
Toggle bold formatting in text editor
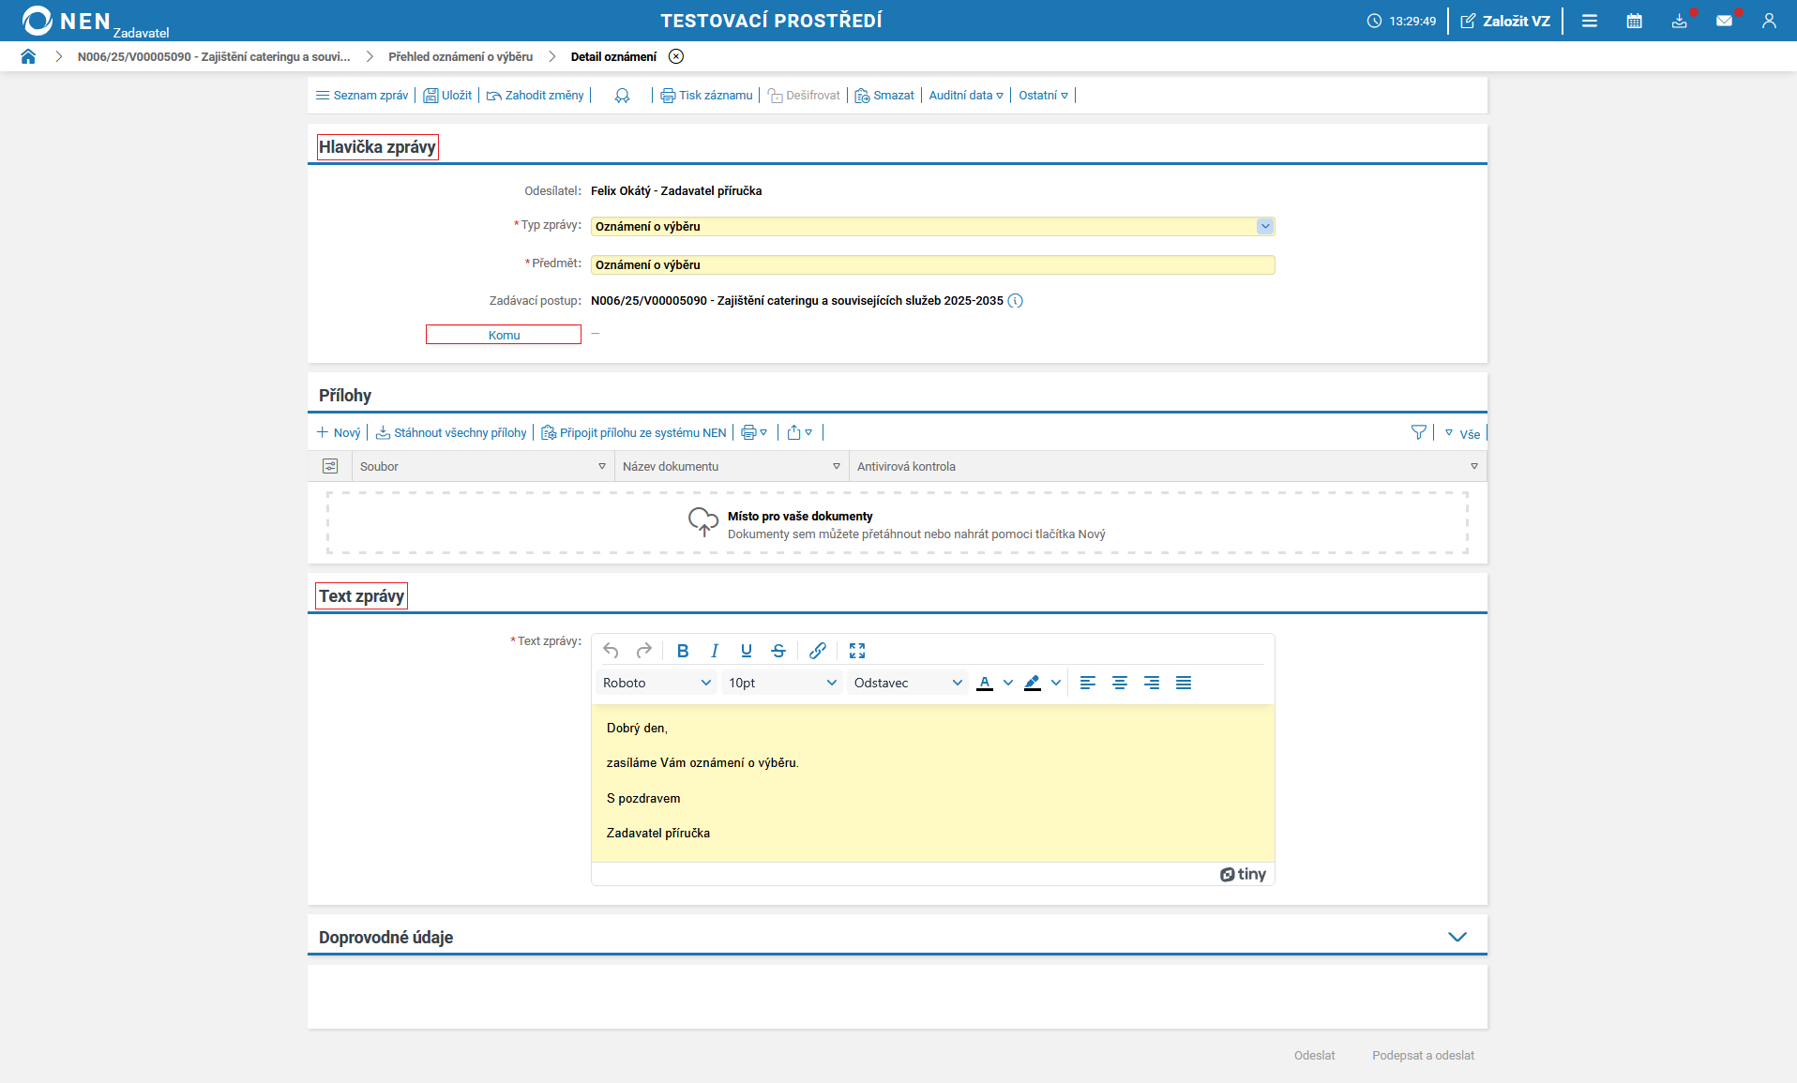click(x=683, y=651)
